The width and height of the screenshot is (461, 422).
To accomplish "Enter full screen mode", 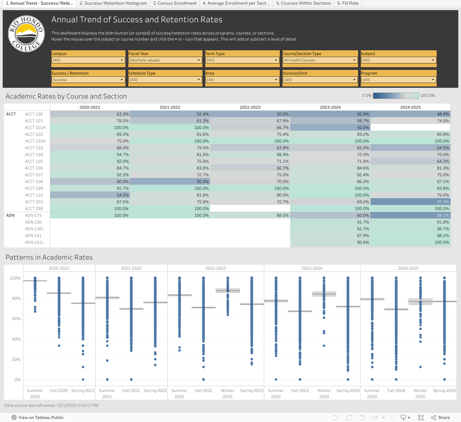I will (x=421, y=418).
